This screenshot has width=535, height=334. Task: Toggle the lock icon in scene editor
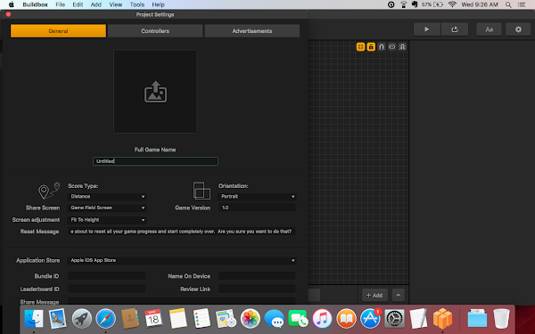click(371, 46)
